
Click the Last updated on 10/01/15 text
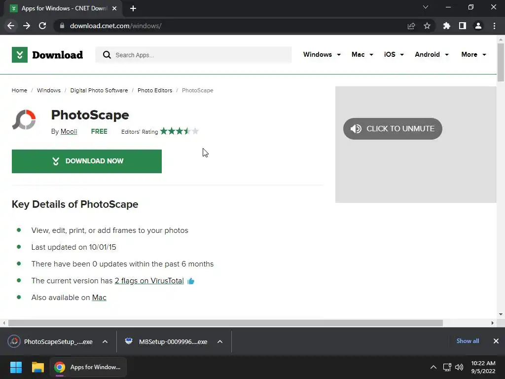coord(74,247)
